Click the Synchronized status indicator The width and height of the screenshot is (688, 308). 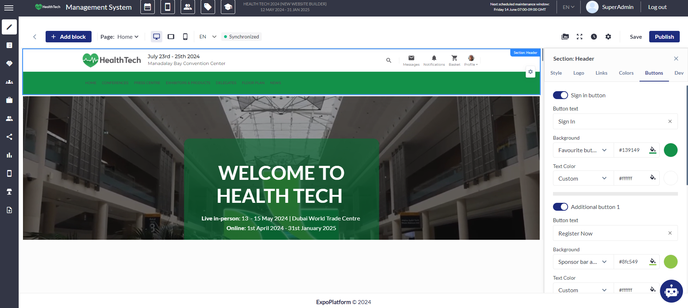tap(241, 37)
